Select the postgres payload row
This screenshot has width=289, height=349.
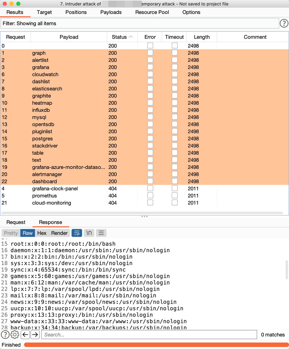tap(144, 138)
